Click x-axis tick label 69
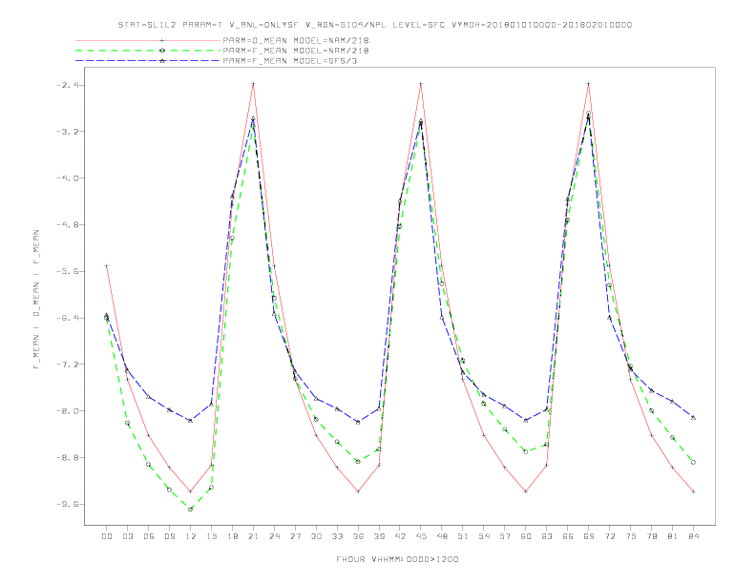 tap(589, 536)
